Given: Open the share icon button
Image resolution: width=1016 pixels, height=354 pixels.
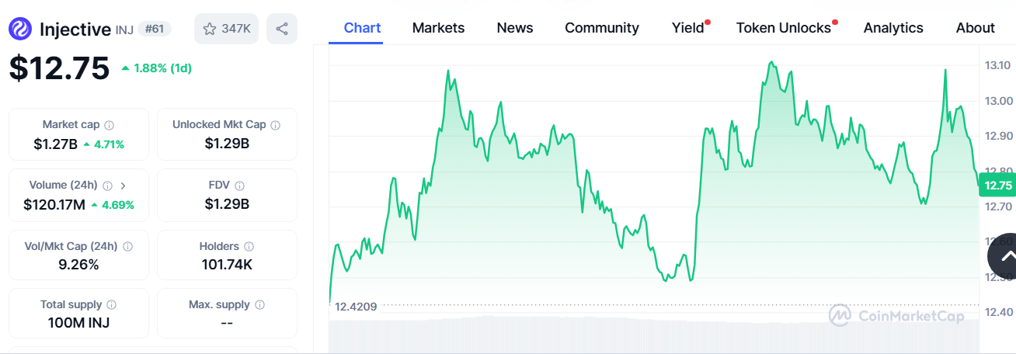Looking at the screenshot, I should pyautogui.click(x=282, y=29).
